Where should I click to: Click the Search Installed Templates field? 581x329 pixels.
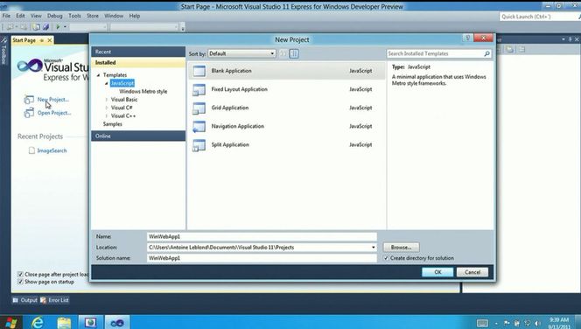click(435, 53)
